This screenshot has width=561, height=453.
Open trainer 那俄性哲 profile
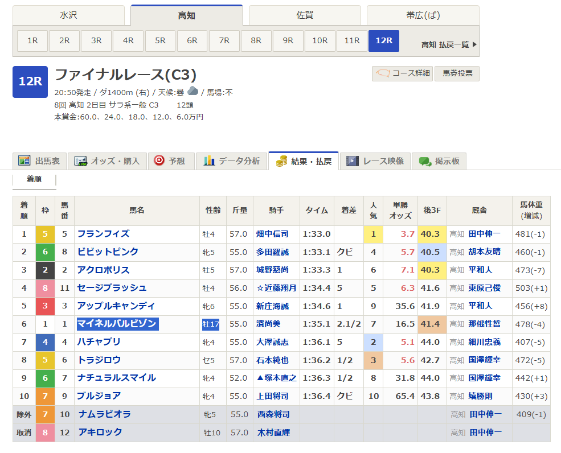coord(485,324)
